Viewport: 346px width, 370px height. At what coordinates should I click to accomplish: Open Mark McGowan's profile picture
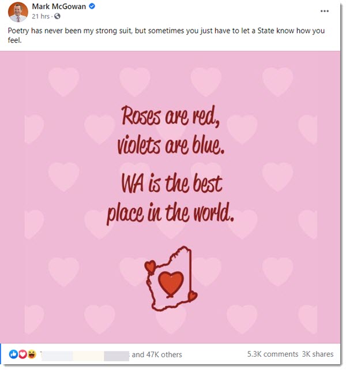18,12
